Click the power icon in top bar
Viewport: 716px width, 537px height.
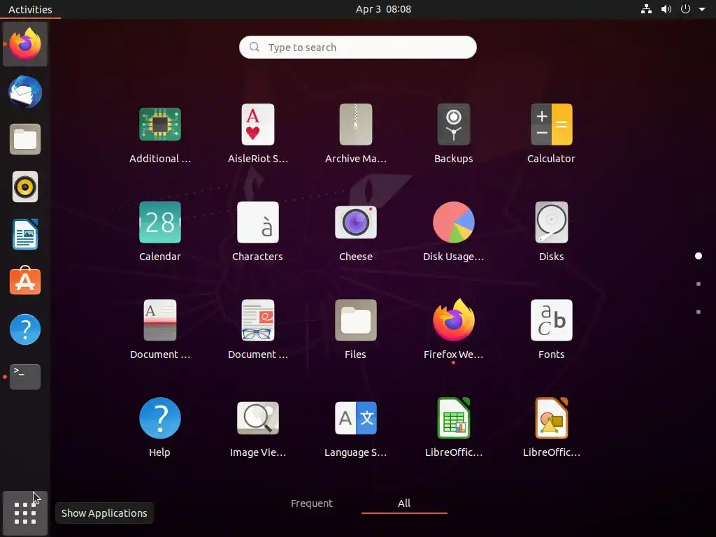click(685, 9)
